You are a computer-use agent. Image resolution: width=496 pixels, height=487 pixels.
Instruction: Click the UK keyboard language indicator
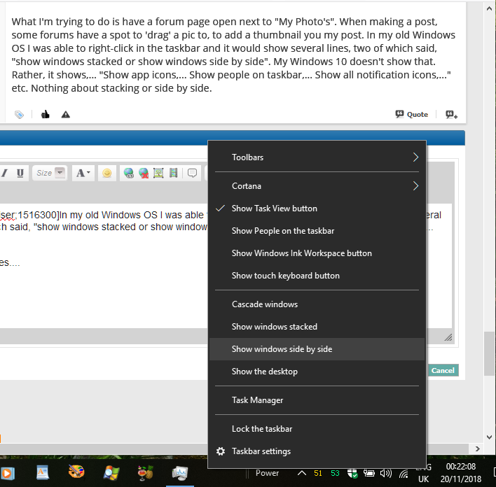(x=424, y=479)
